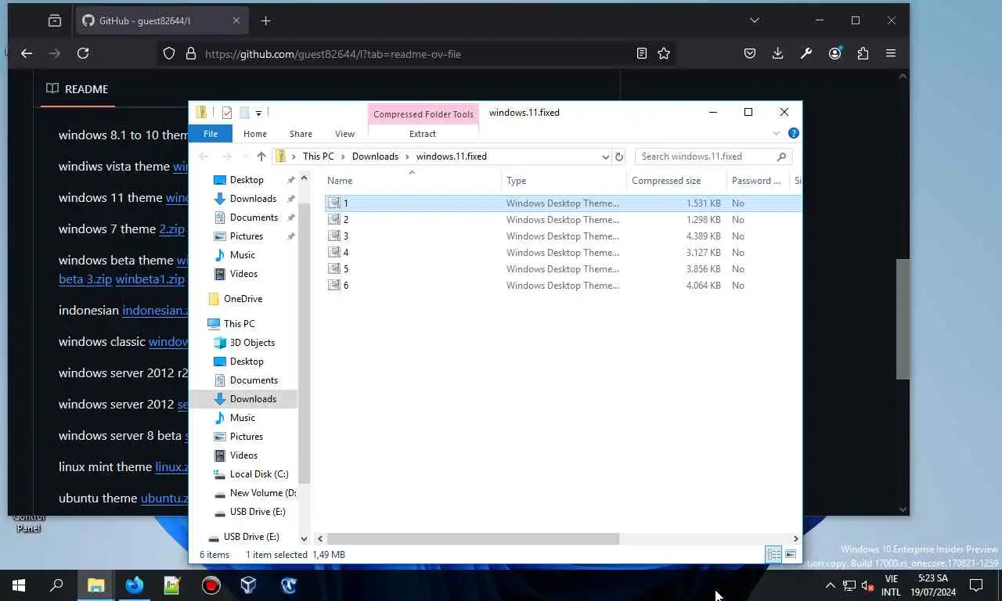The image size is (1002, 601).
Task: Open Firefox hamburger application menu
Action: [x=891, y=53]
